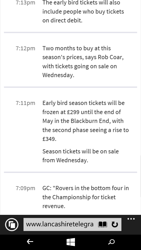Image resolution: width=141 pixels, height=250 pixels.
Task: Click the 'on sale from Wednesday' paragraph
Action: coord(81,156)
